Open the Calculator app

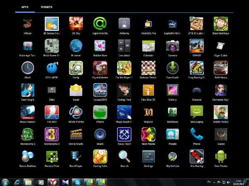coord(124,46)
